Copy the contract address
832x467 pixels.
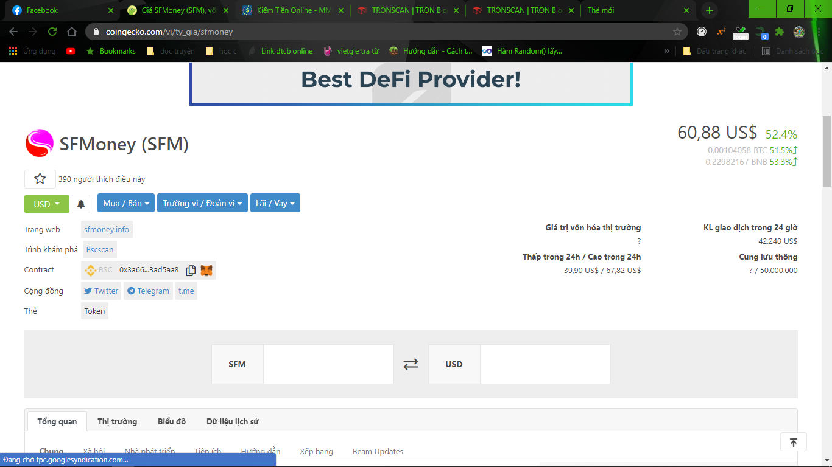point(191,270)
